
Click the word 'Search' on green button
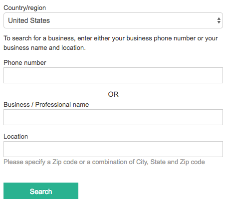coord(41,192)
